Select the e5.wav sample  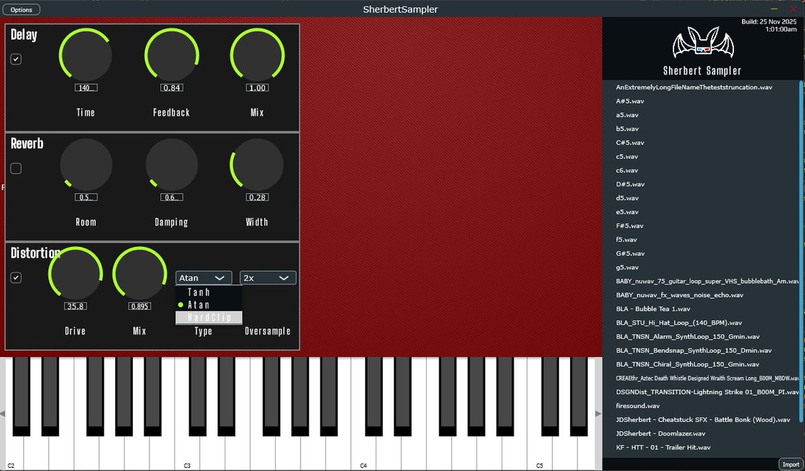point(701,212)
